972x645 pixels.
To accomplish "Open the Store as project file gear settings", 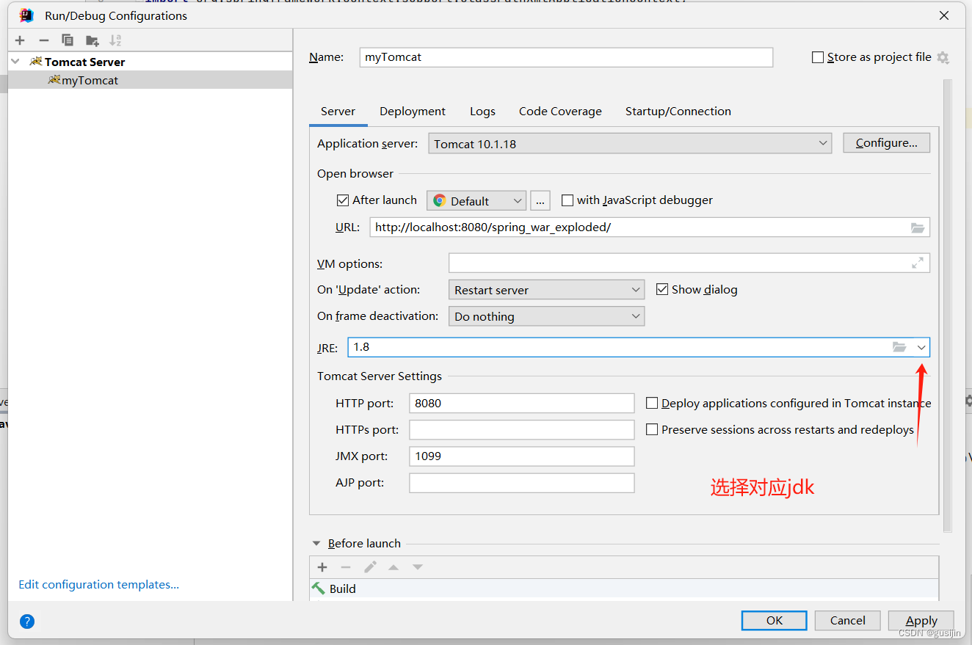I will click(x=943, y=57).
